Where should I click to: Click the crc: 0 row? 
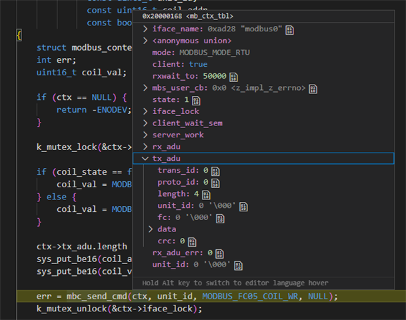point(263,241)
